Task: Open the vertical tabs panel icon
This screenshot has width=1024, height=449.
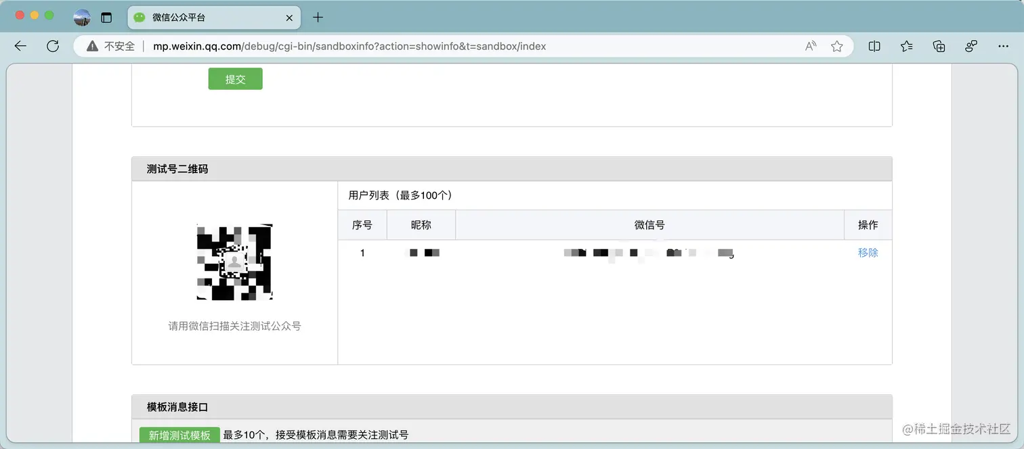Action: [x=107, y=18]
